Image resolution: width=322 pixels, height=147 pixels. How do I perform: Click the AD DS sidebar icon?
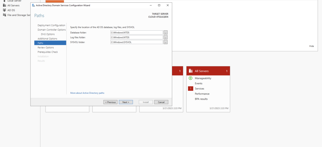pyautogui.click(x=5, y=10)
